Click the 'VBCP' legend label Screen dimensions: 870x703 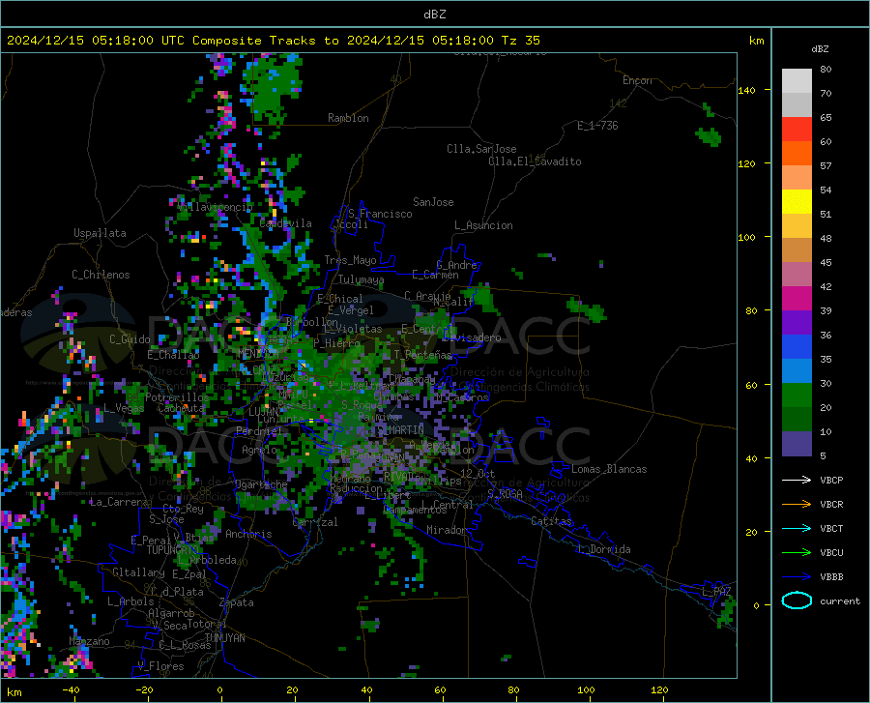click(831, 480)
